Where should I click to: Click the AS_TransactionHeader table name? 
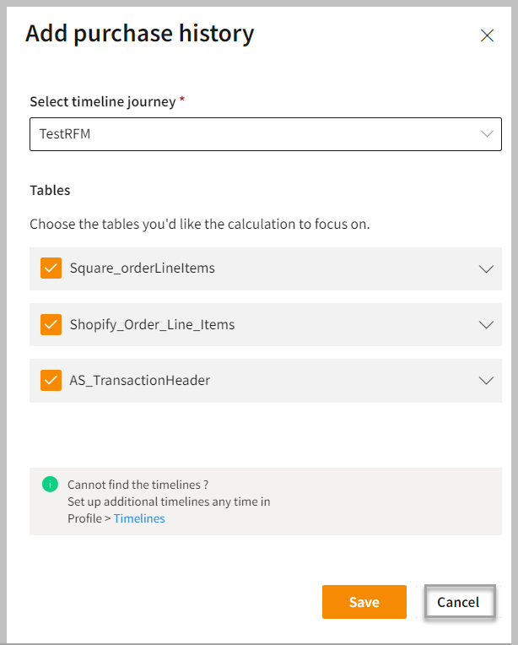pyautogui.click(x=139, y=380)
